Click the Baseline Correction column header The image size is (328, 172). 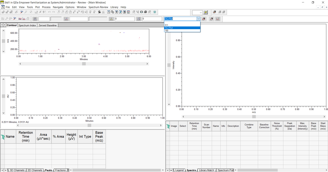pyautogui.click(x=264, y=126)
